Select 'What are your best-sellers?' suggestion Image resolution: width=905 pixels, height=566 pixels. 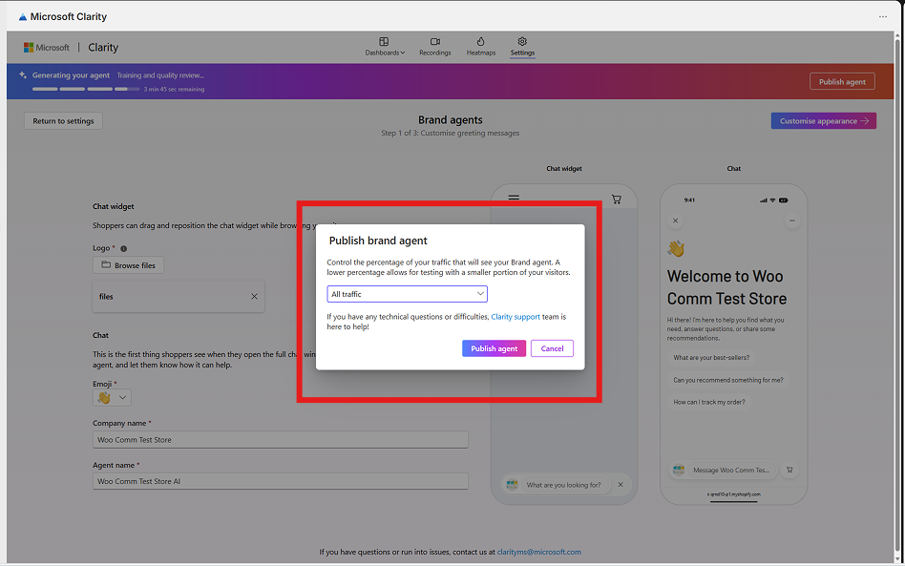click(x=711, y=358)
